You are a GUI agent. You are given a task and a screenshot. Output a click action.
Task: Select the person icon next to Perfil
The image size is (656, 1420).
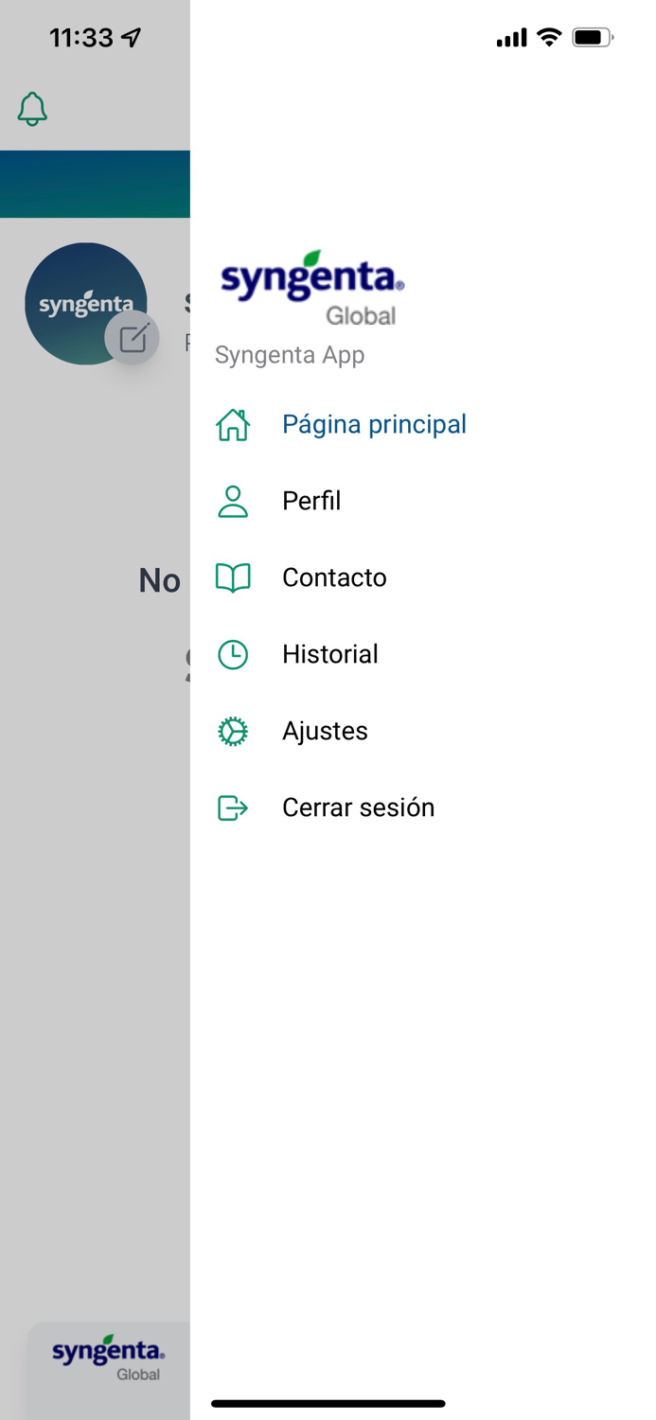point(232,502)
